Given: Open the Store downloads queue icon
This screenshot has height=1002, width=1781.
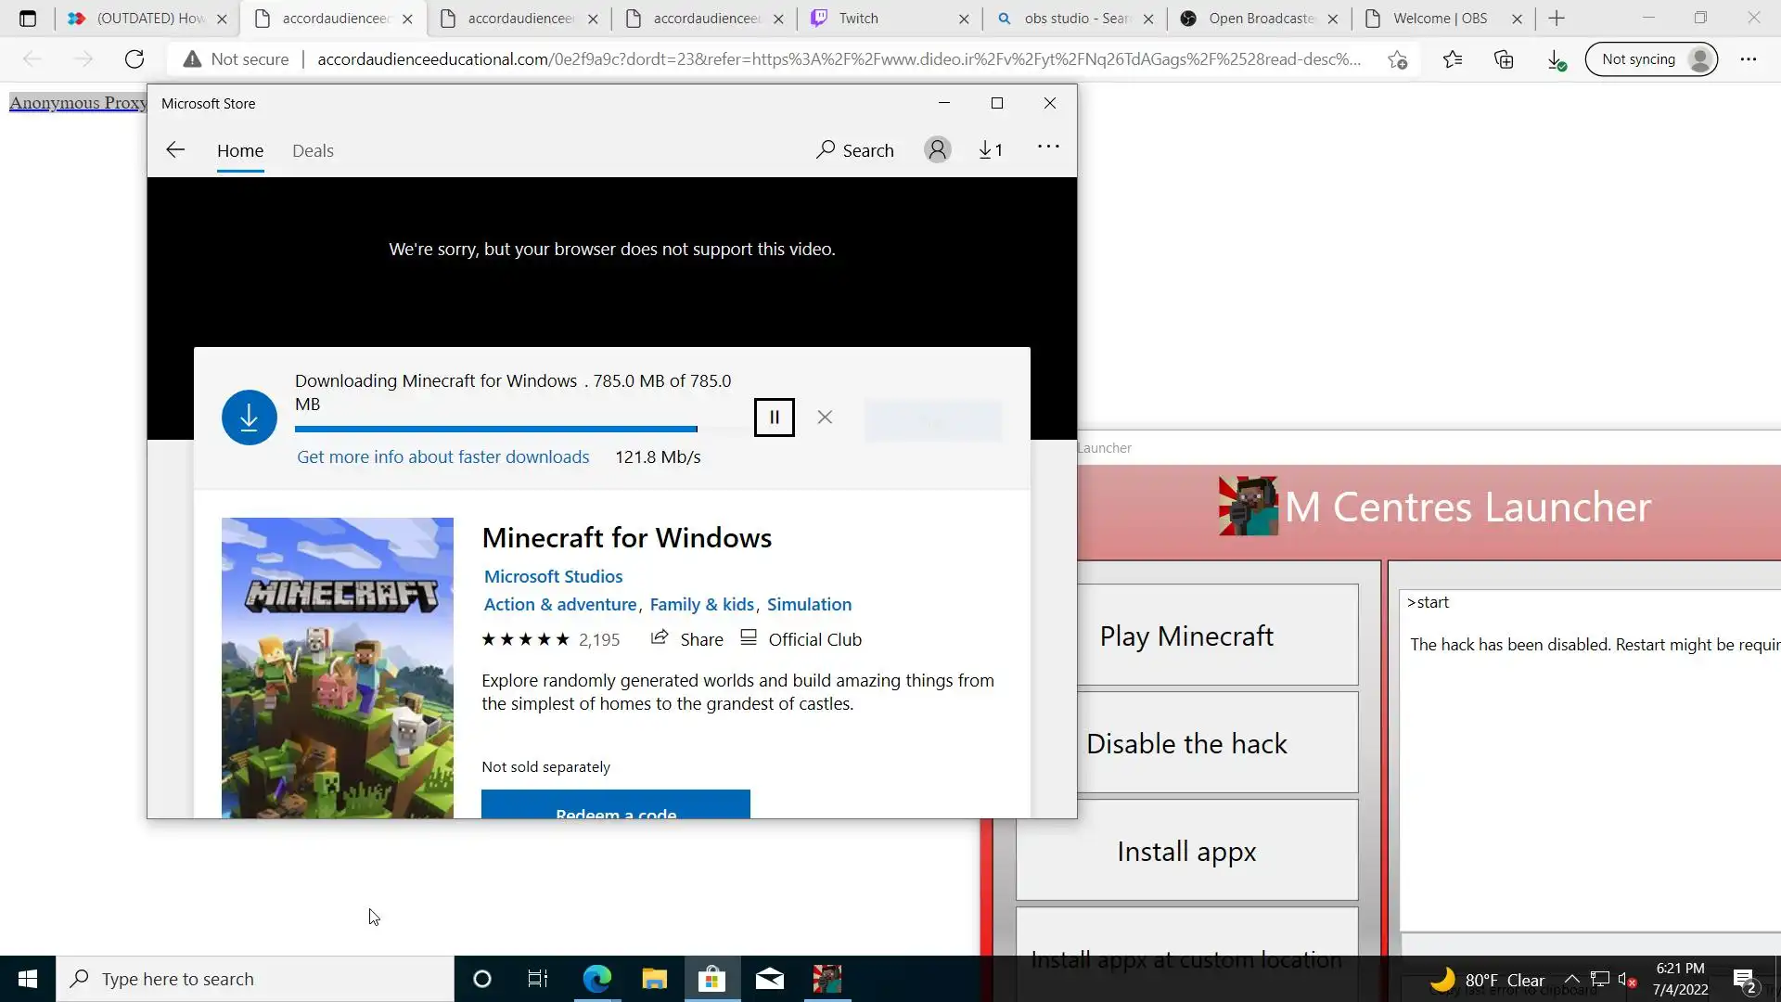Looking at the screenshot, I should [990, 150].
